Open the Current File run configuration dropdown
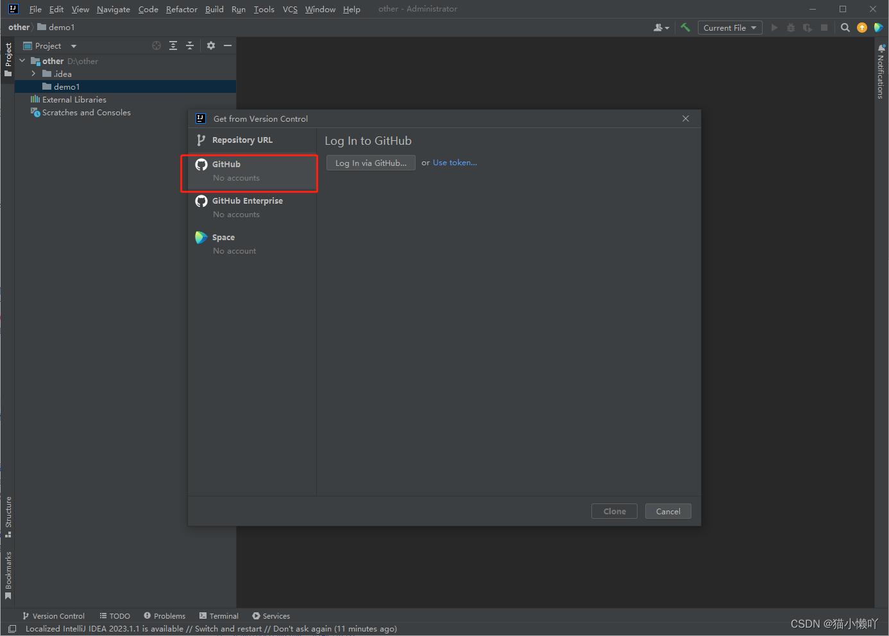889x636 pixels. 730,28
